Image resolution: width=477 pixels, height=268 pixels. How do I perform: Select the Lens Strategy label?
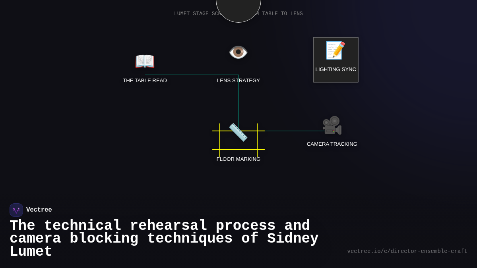[x=238, y=80]
